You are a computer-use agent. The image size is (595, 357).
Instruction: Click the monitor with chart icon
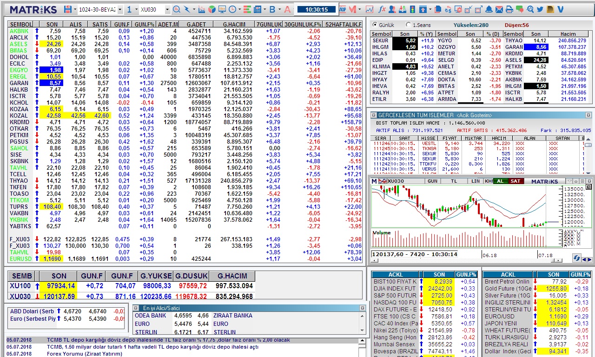click(222, 9)
